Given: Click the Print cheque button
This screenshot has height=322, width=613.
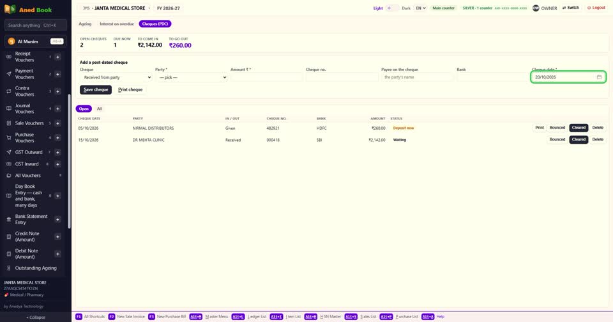Looking at the screenshot, I should (130, 89).
